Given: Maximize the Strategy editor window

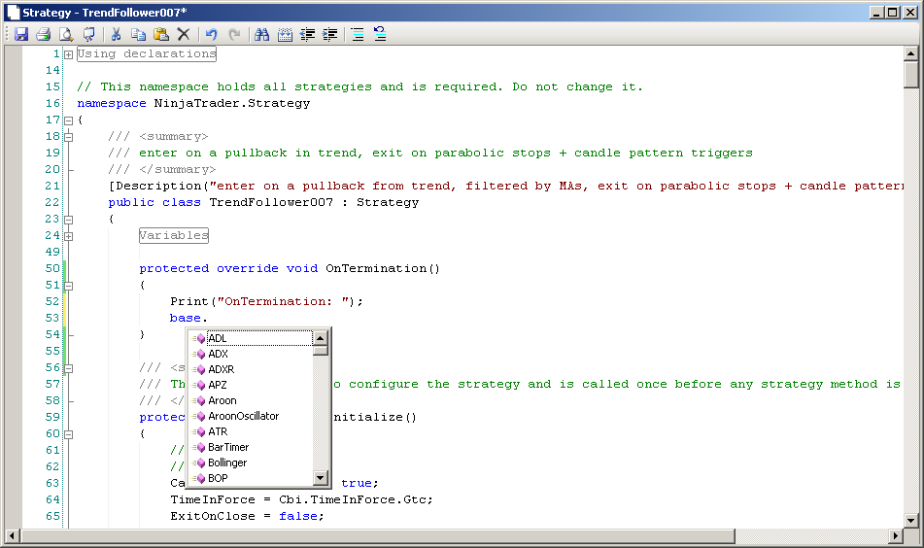Looking at the screenshot, I should coord(893,13).
